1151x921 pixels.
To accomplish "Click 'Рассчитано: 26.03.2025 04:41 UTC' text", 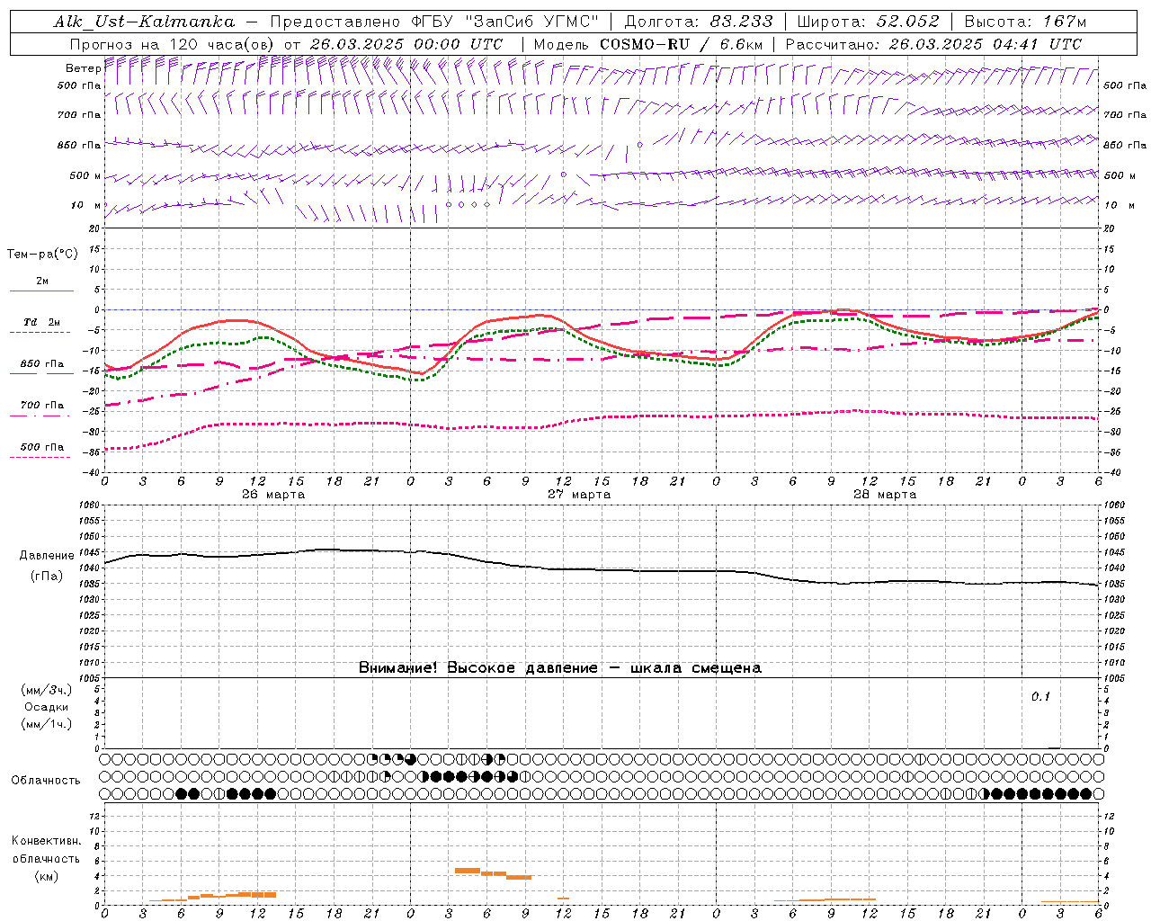I will coord(933,44).
